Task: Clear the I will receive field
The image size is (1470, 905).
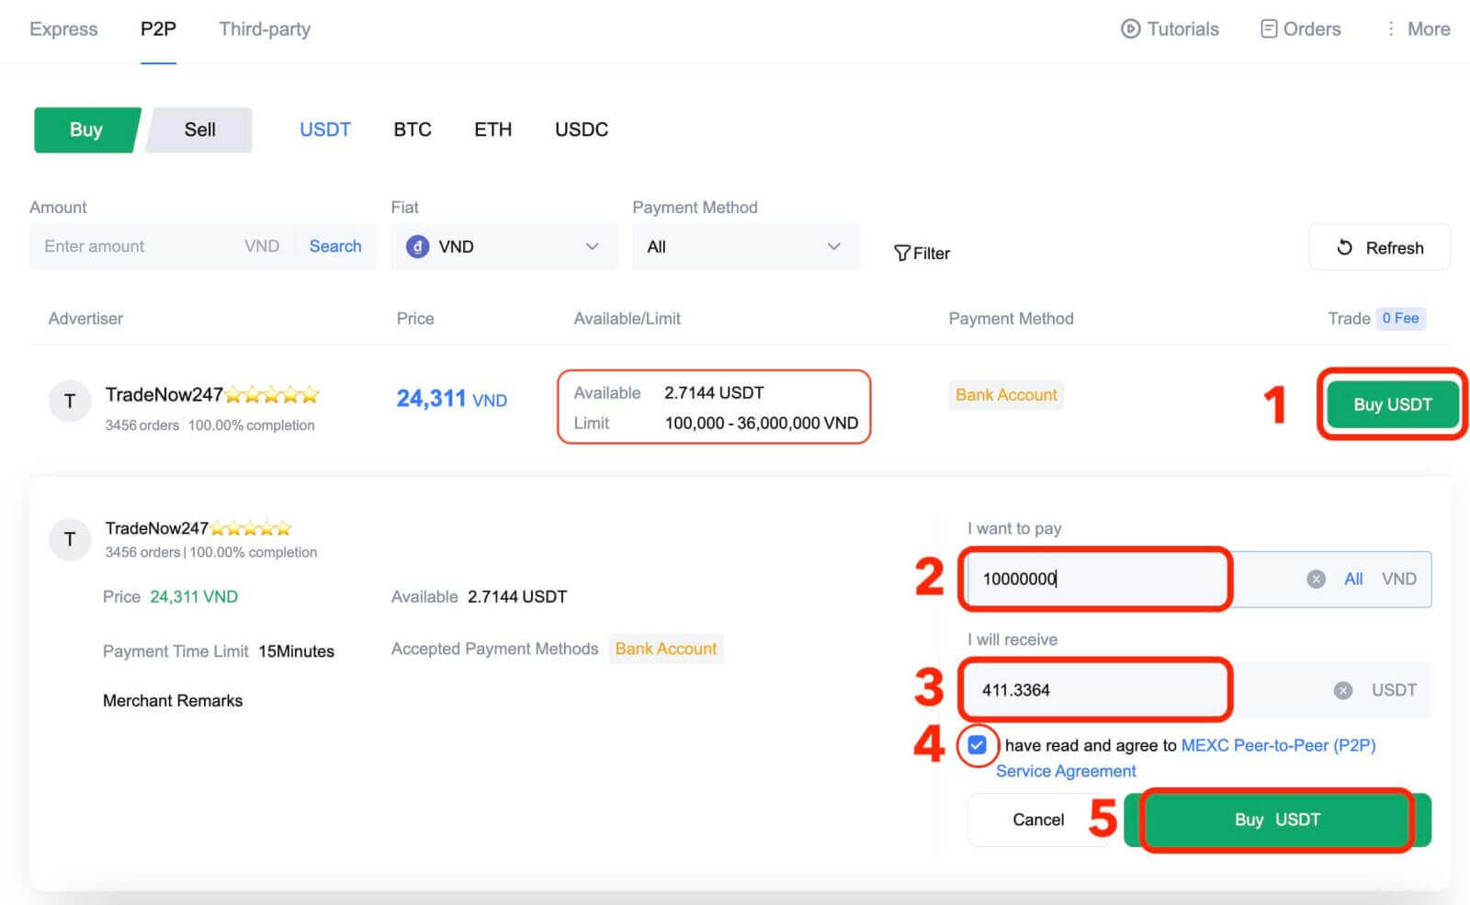Action: [1342, 690]
